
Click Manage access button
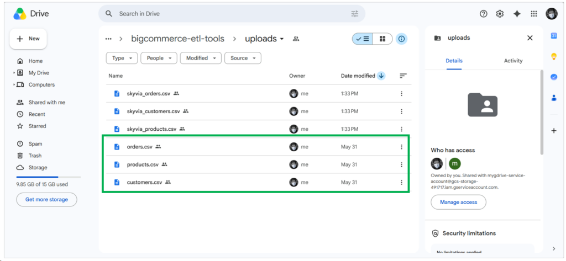(458, 203)
